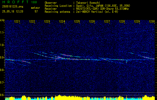Viewport: 157px width, 100px height.
Task: Click the 0.6 kHz axis label
Action: (2, 95)
